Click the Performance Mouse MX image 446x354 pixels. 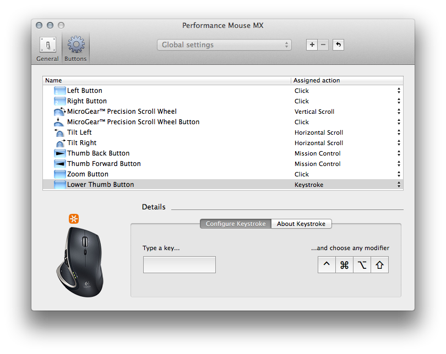tap(80, 262)
